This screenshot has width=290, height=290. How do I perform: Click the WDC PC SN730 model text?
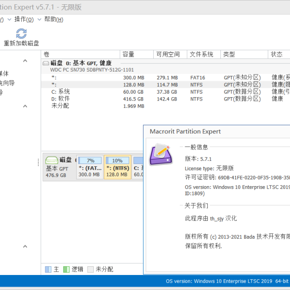(x=92, y=70)
